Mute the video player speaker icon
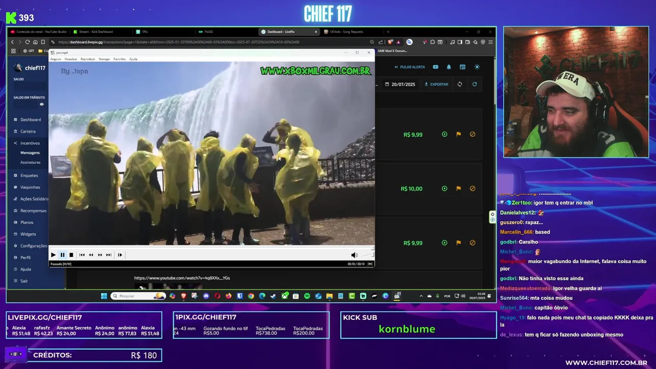Viewport: 656px width, 369px height. coord(354,255)
